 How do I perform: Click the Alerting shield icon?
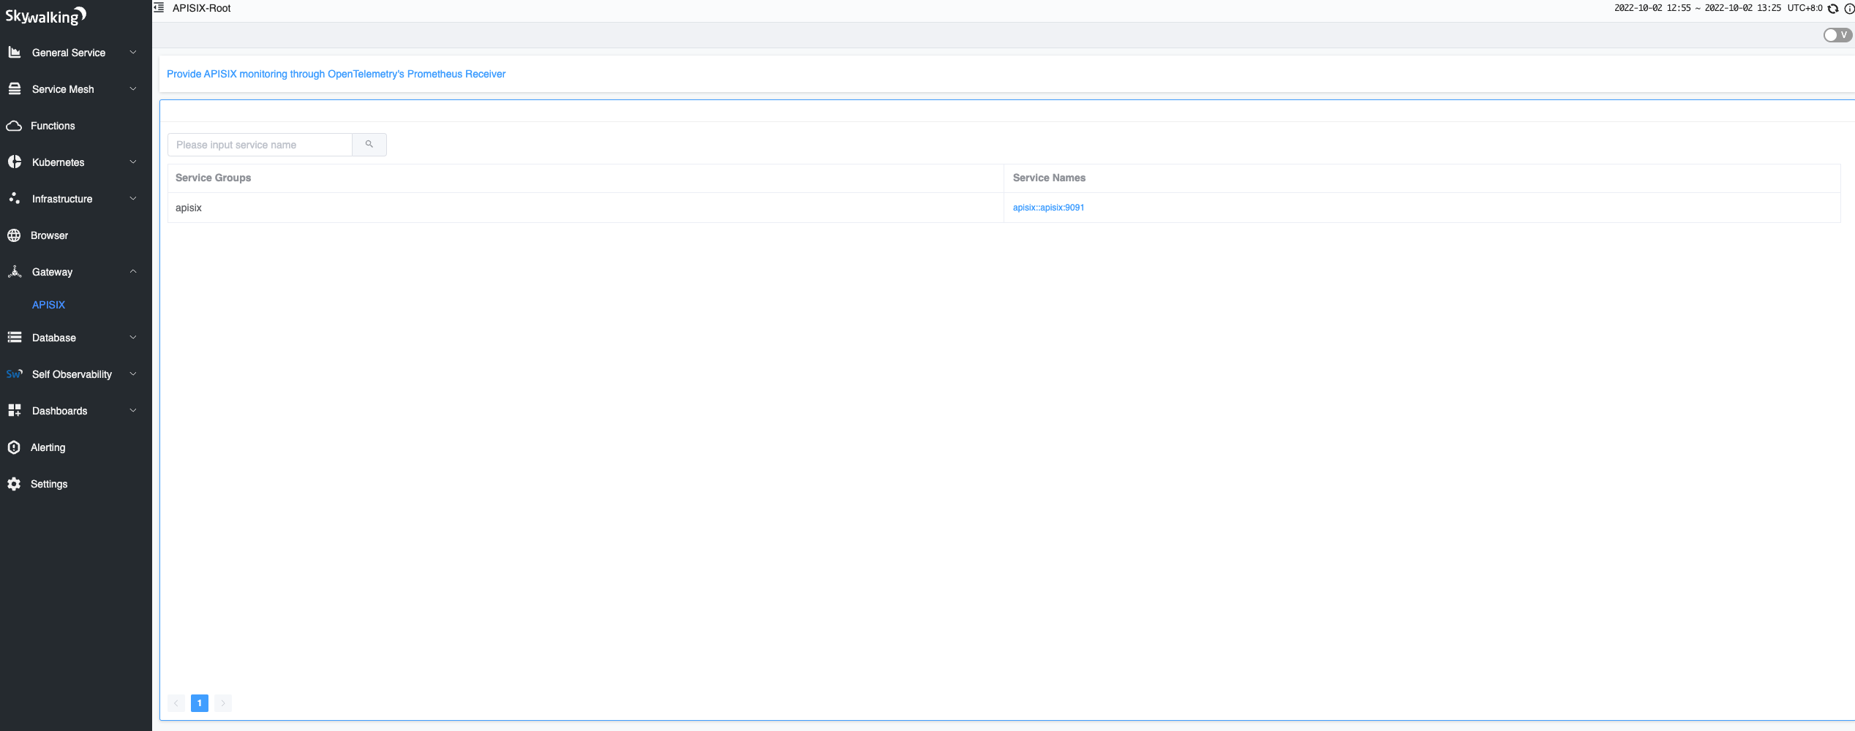[14, 447]
